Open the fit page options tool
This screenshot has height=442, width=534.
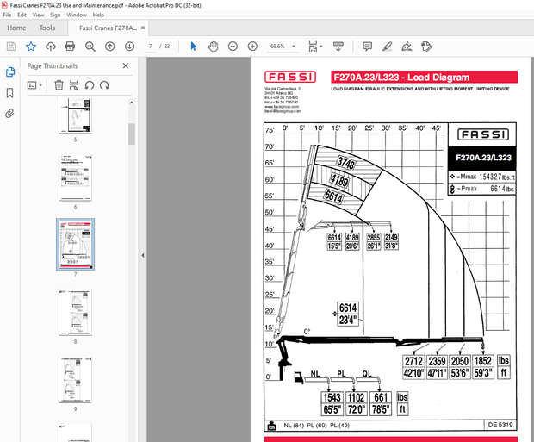(315, 47)
